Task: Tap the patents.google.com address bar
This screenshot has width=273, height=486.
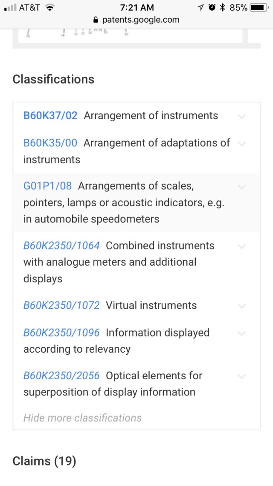Action: [136, 20]
